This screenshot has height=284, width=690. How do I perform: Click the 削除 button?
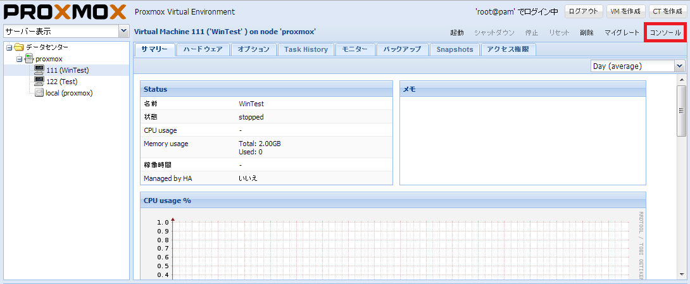587,32
